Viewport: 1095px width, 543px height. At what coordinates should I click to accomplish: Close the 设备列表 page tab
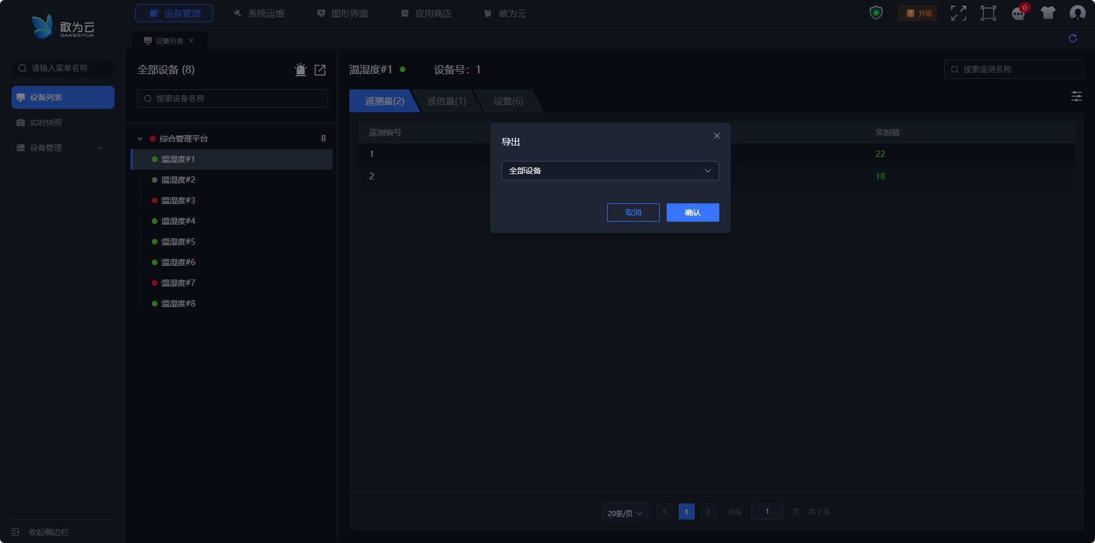[191, 41]
